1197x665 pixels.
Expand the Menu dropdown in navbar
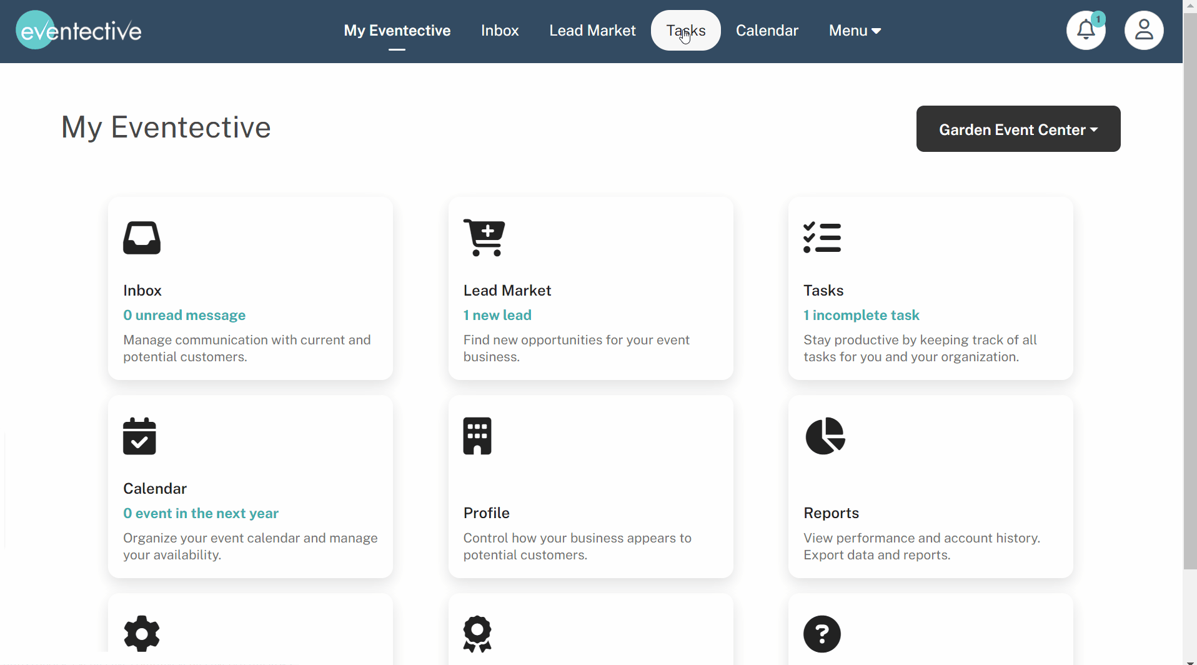point(855,31)
